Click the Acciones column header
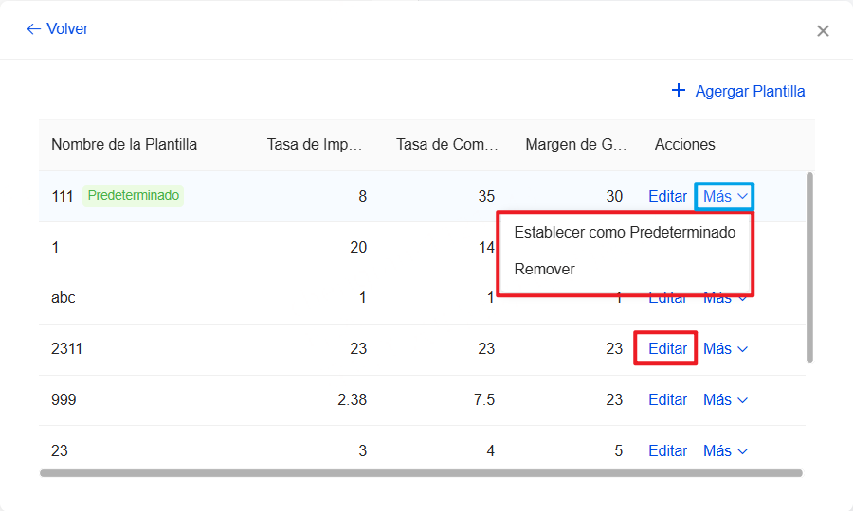The width and height of the screenshot is (853, 511). [x=684, y=145]
